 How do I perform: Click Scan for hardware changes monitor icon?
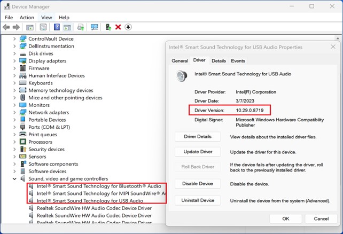click(95, 27)
